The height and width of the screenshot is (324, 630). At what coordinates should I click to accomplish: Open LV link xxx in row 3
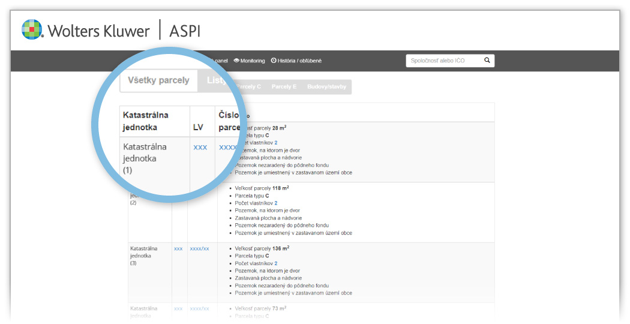(x=178, y=248)
